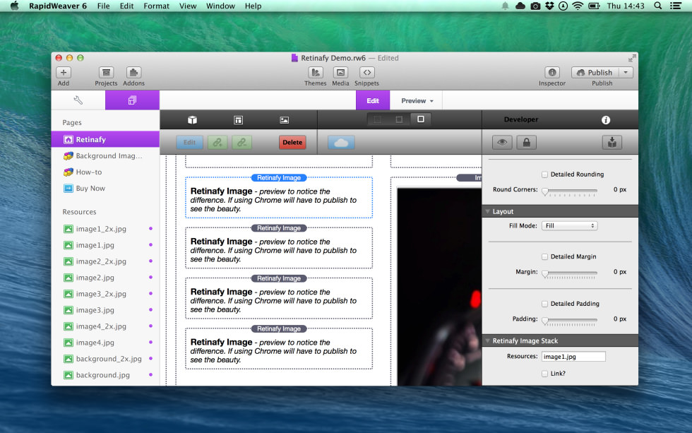Viewport: 692px width, 433px height.
Task: Open the Window menu
Action: tap(220, 6)
